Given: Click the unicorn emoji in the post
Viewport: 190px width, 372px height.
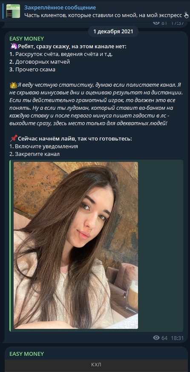Looking at the screenshot, I should (13, 46).
